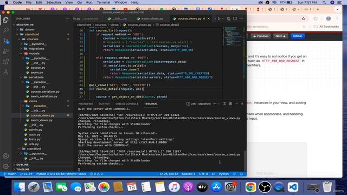Viewport: 347px width, 195px height.
Task: Split the editor to the right
Action: click(235, 19)
